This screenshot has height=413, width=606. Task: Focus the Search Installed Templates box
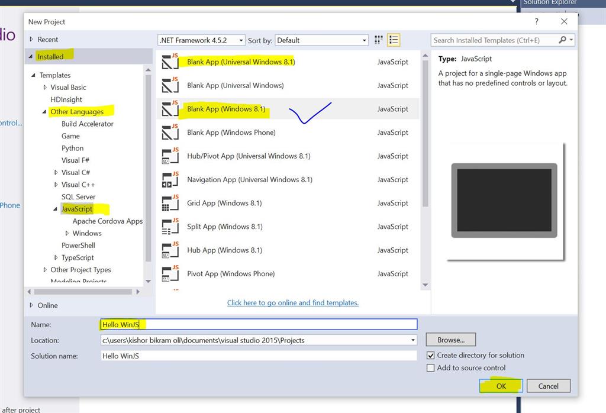(495, 40)
